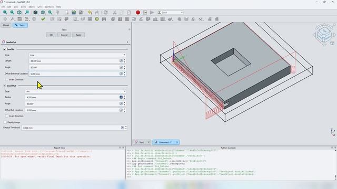
Task: Click the Lead In Angle spin arrows
Action: click(124, 67)
